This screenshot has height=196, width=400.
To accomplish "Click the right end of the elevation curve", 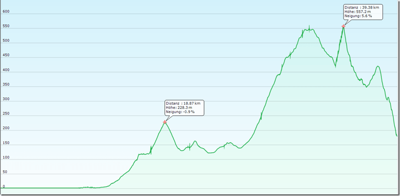I will 397,136.
